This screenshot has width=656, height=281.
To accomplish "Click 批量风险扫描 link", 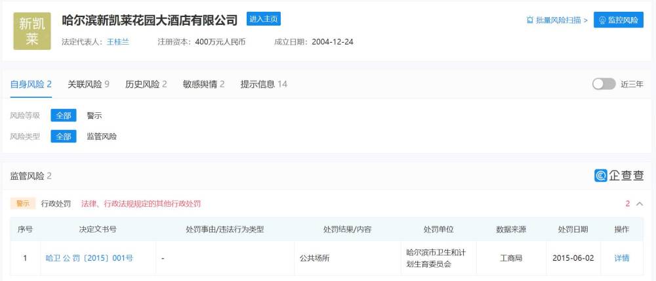I will 557,20.
